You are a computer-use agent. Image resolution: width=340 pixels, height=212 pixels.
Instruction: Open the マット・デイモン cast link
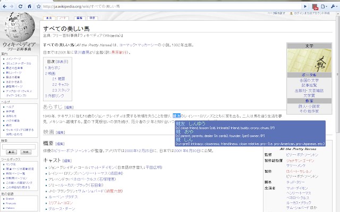[102, 167]
